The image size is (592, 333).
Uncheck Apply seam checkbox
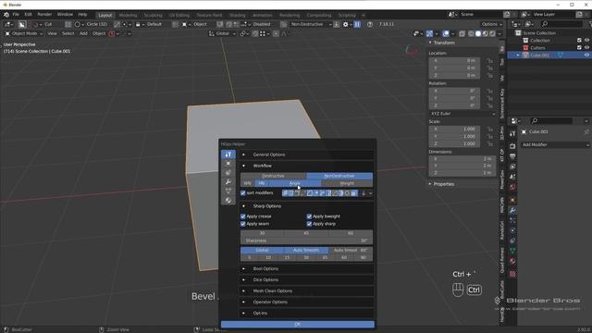[x=243, y=224]
